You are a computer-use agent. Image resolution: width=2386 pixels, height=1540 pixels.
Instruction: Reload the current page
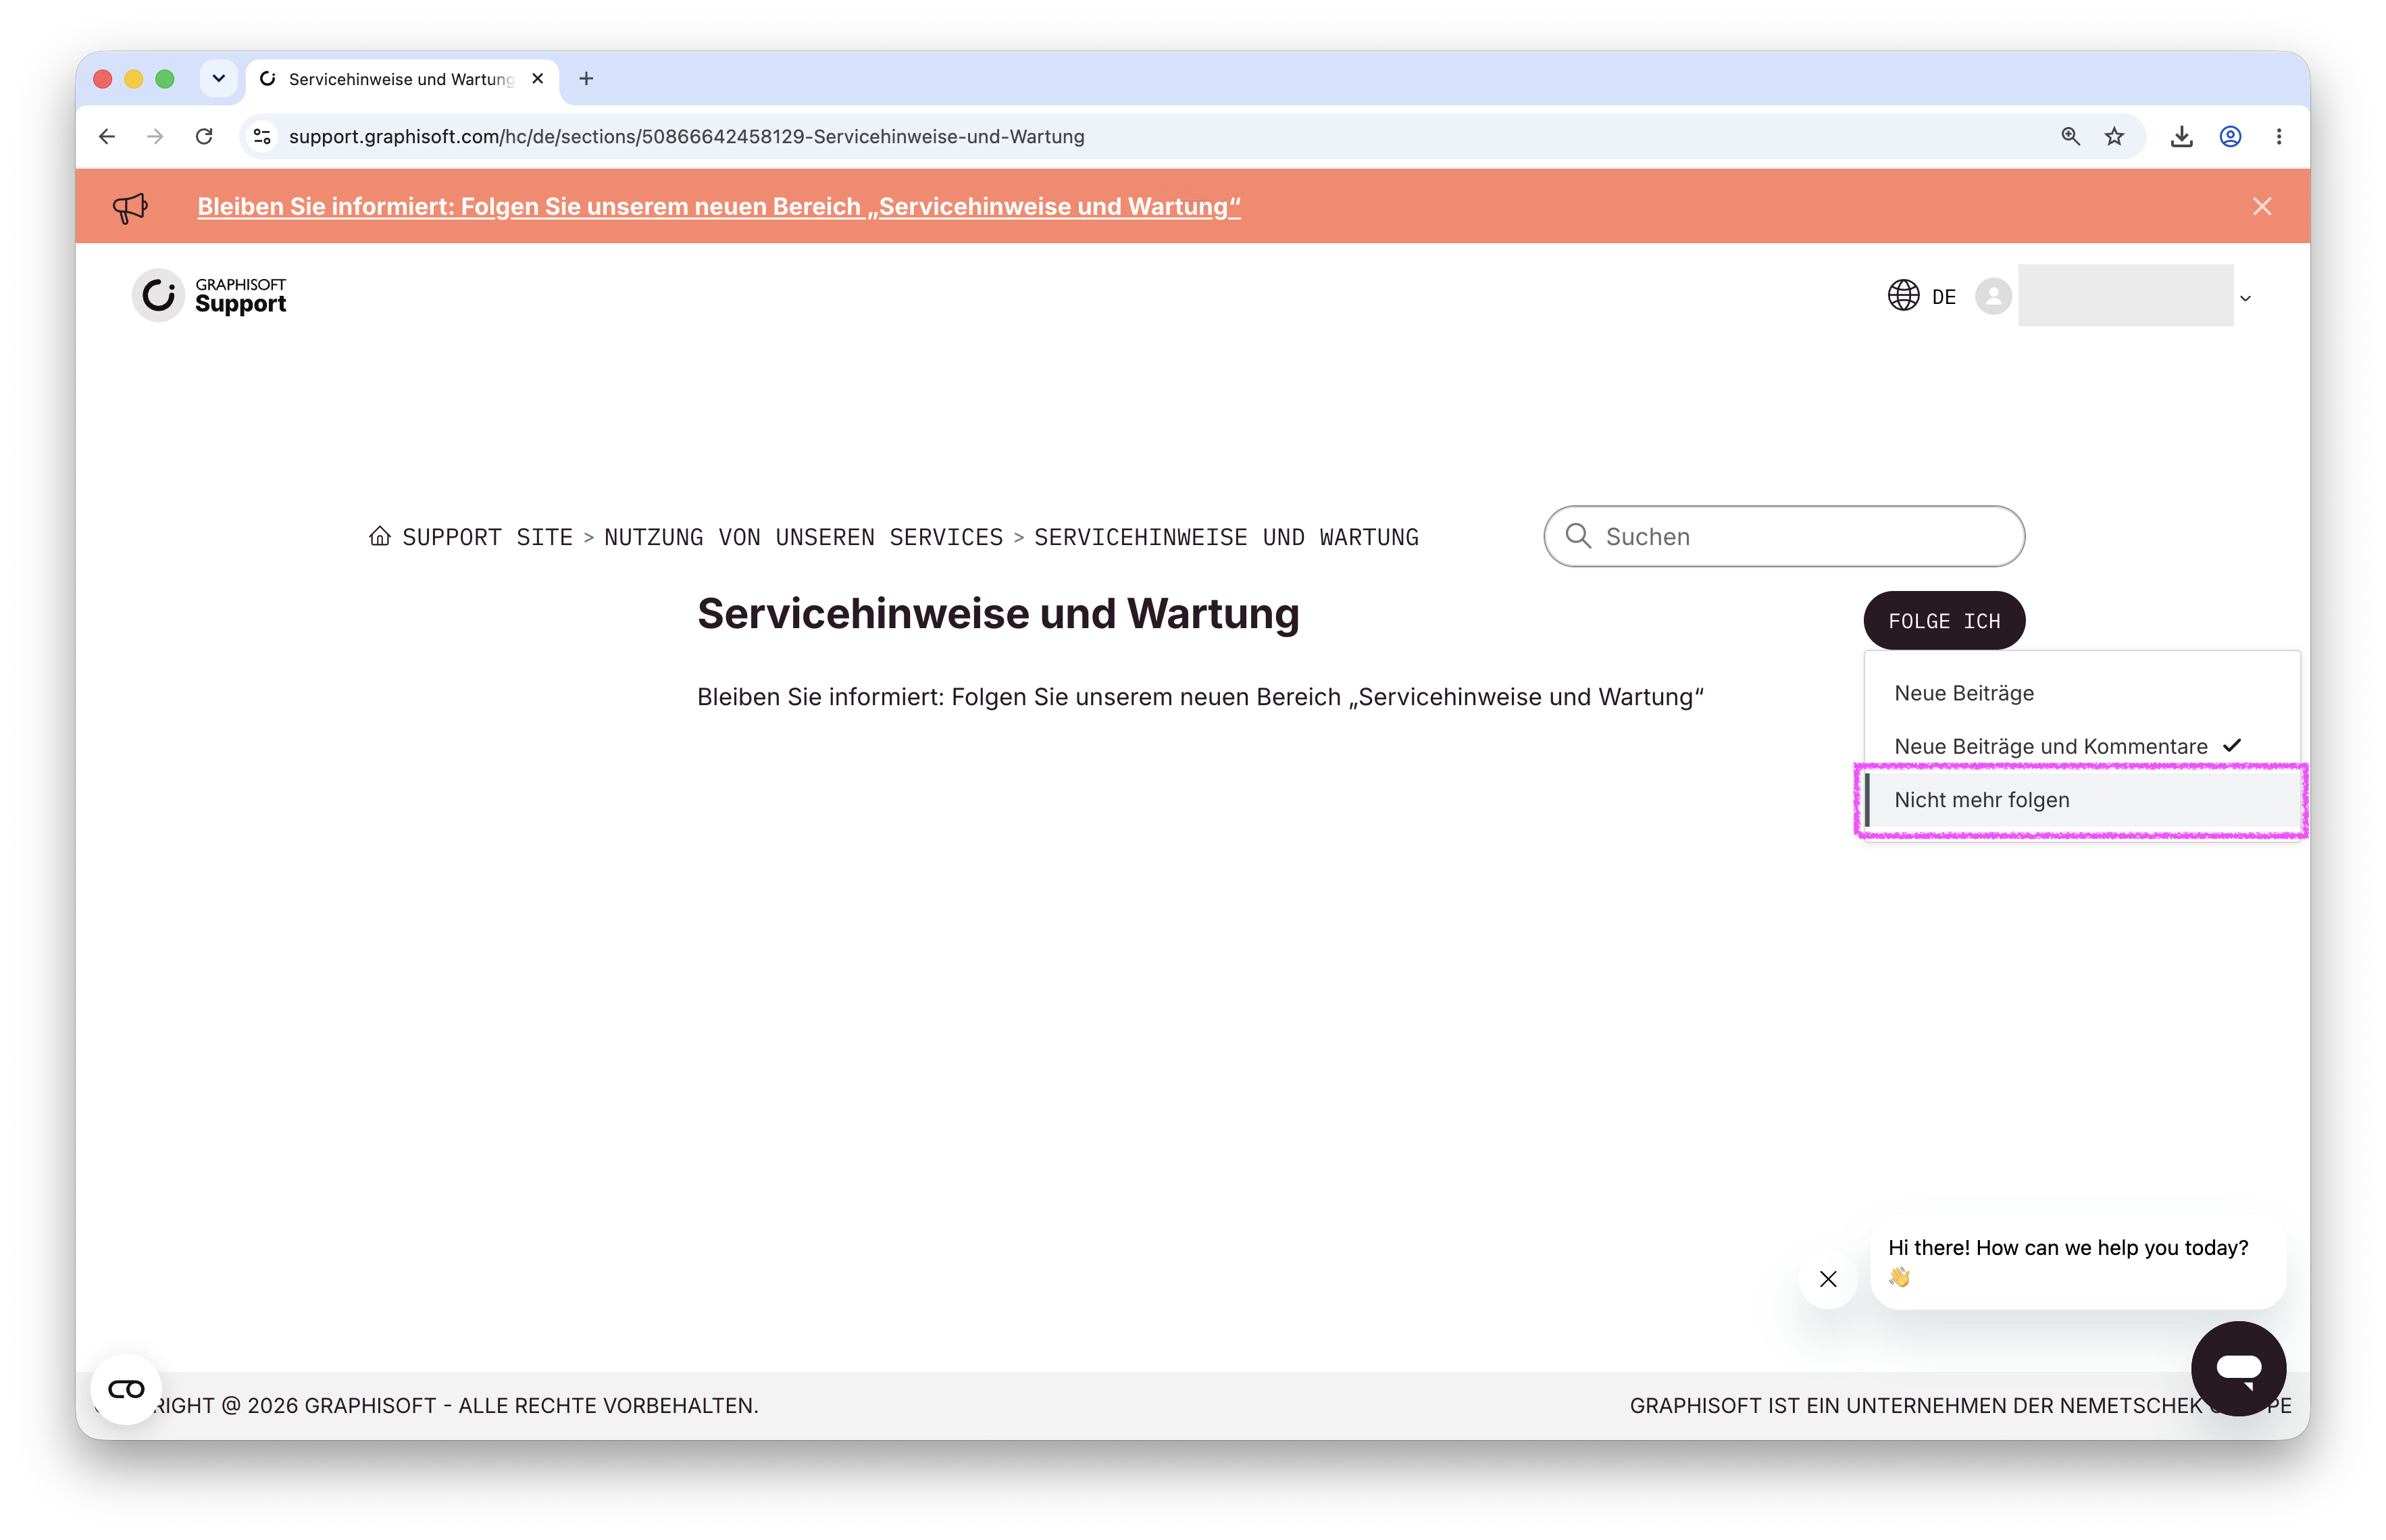point(204,136)
